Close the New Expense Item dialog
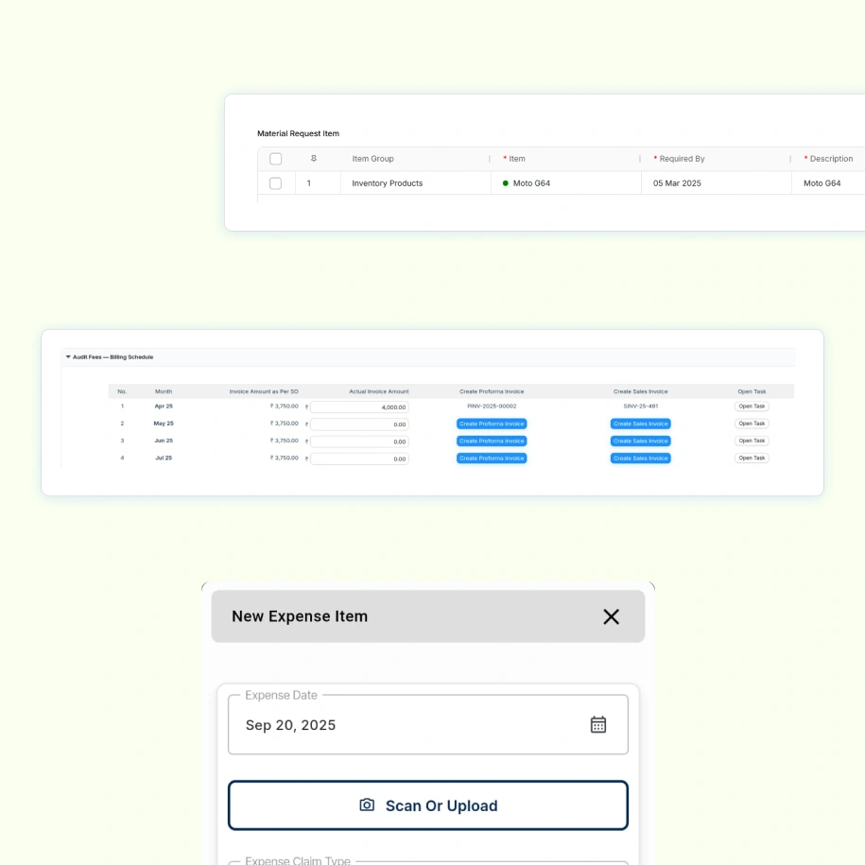Screen dimensions: 865x865 (611, 616)
